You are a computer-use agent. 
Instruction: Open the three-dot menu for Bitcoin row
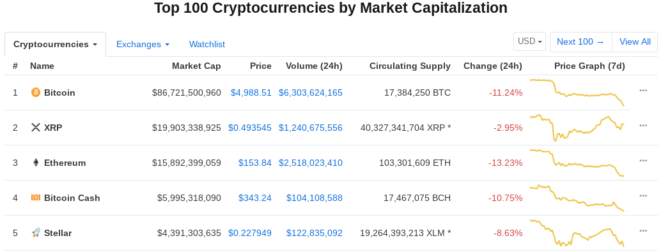click(x=643, y=91)
